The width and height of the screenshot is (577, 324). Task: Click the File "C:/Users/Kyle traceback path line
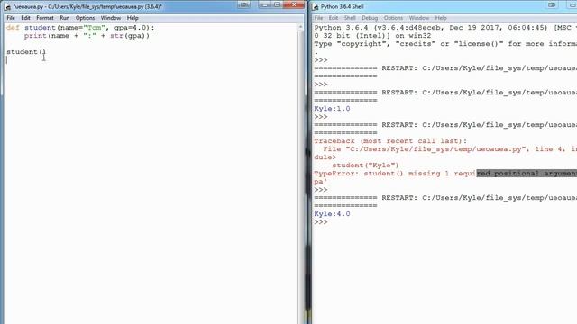[450, 149]
